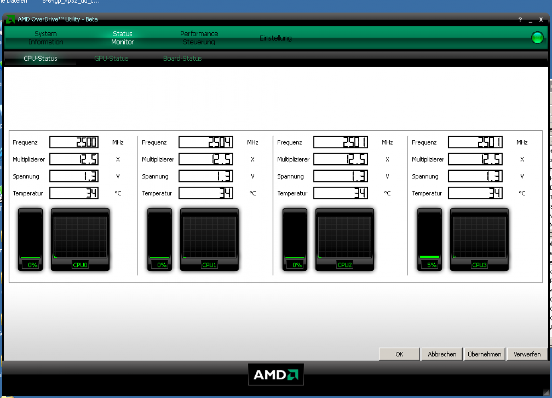This screenshot has height=398, width=552.
Task: Click the first column Temperatur label
Action: coord(28,193)
